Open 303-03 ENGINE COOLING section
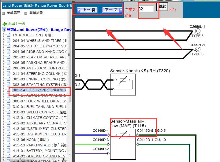This screenshot has height=162, width=220. (40, 79)
